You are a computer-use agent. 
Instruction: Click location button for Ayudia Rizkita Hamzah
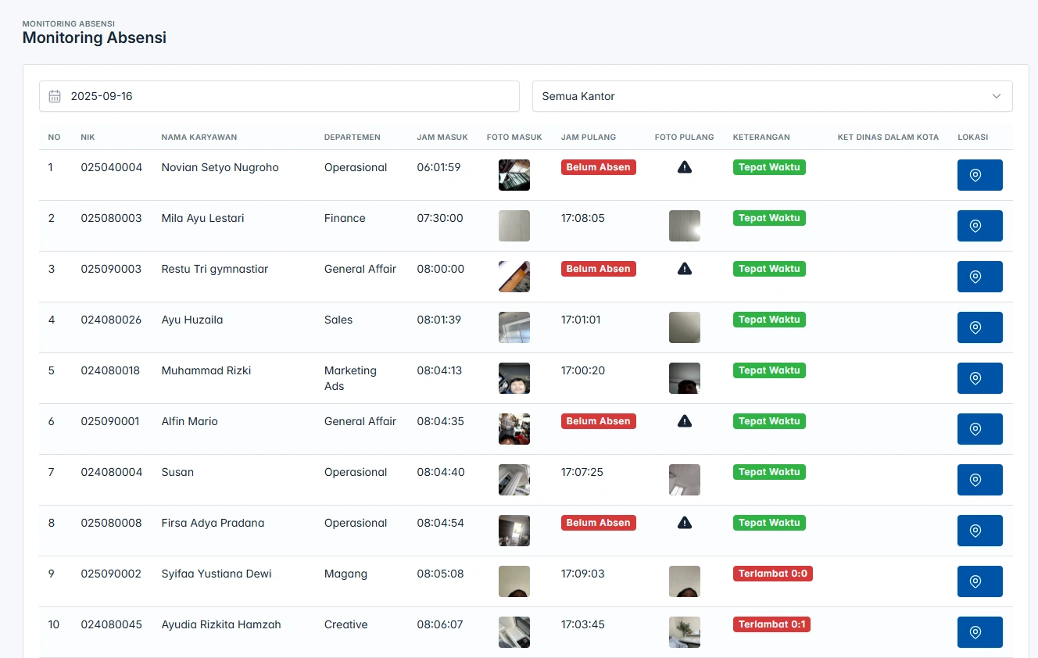[979, 632]
